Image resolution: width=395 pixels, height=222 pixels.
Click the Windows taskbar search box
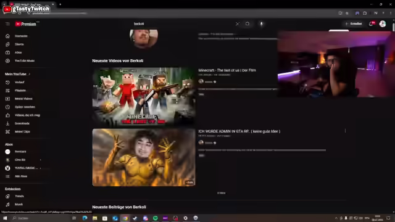point(40,218)
